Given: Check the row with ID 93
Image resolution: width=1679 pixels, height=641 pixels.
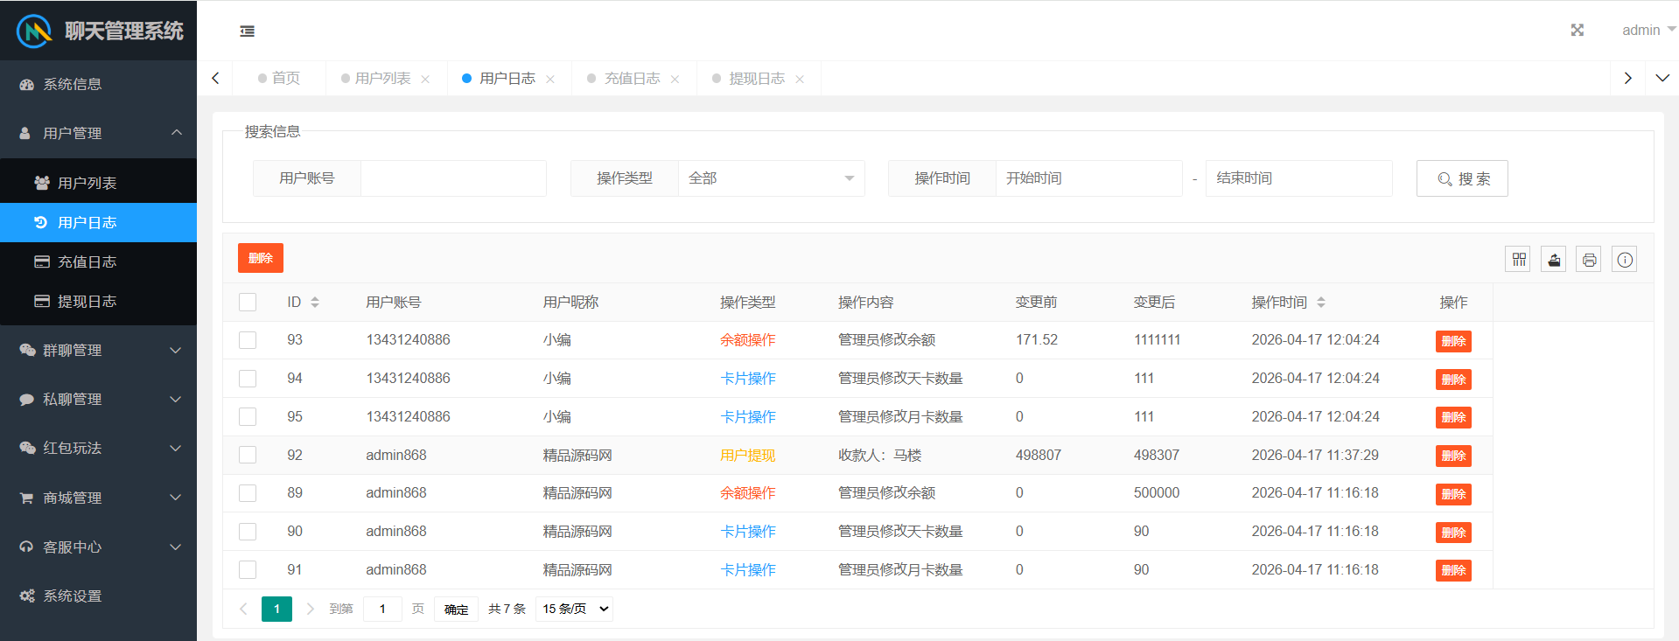Looking at the screenshot, I should tap(248, 340).
